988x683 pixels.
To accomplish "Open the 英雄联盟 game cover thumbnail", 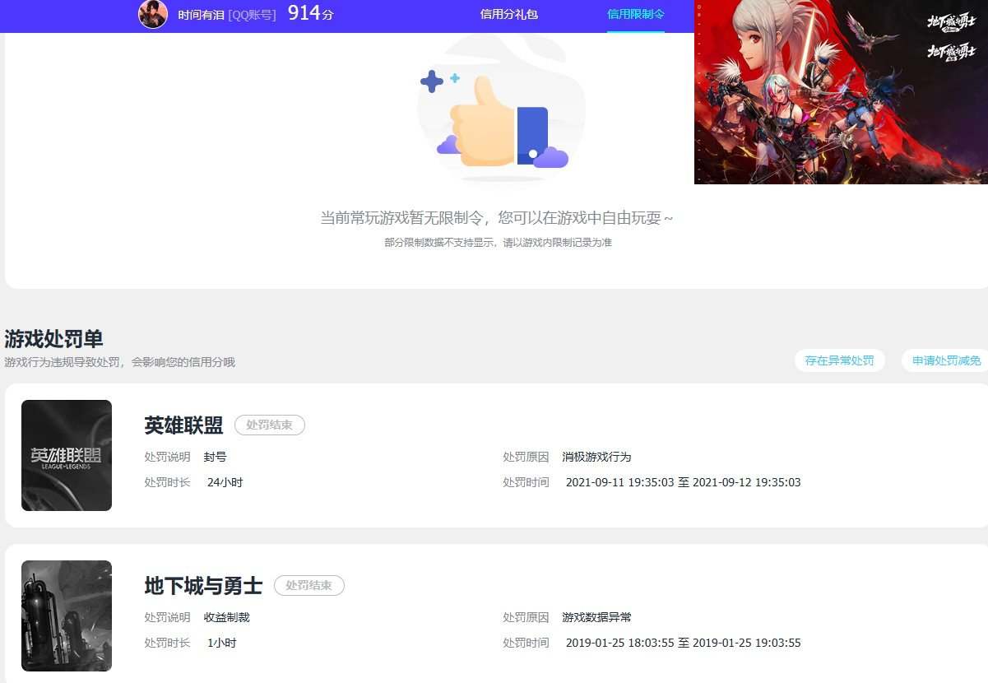I will point(67,455).
